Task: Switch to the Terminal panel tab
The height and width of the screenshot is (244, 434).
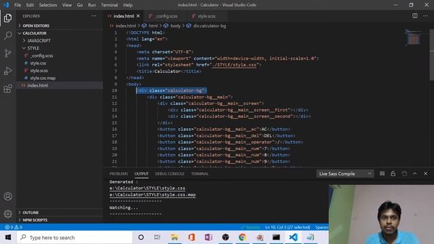Action: click(199, 174)
